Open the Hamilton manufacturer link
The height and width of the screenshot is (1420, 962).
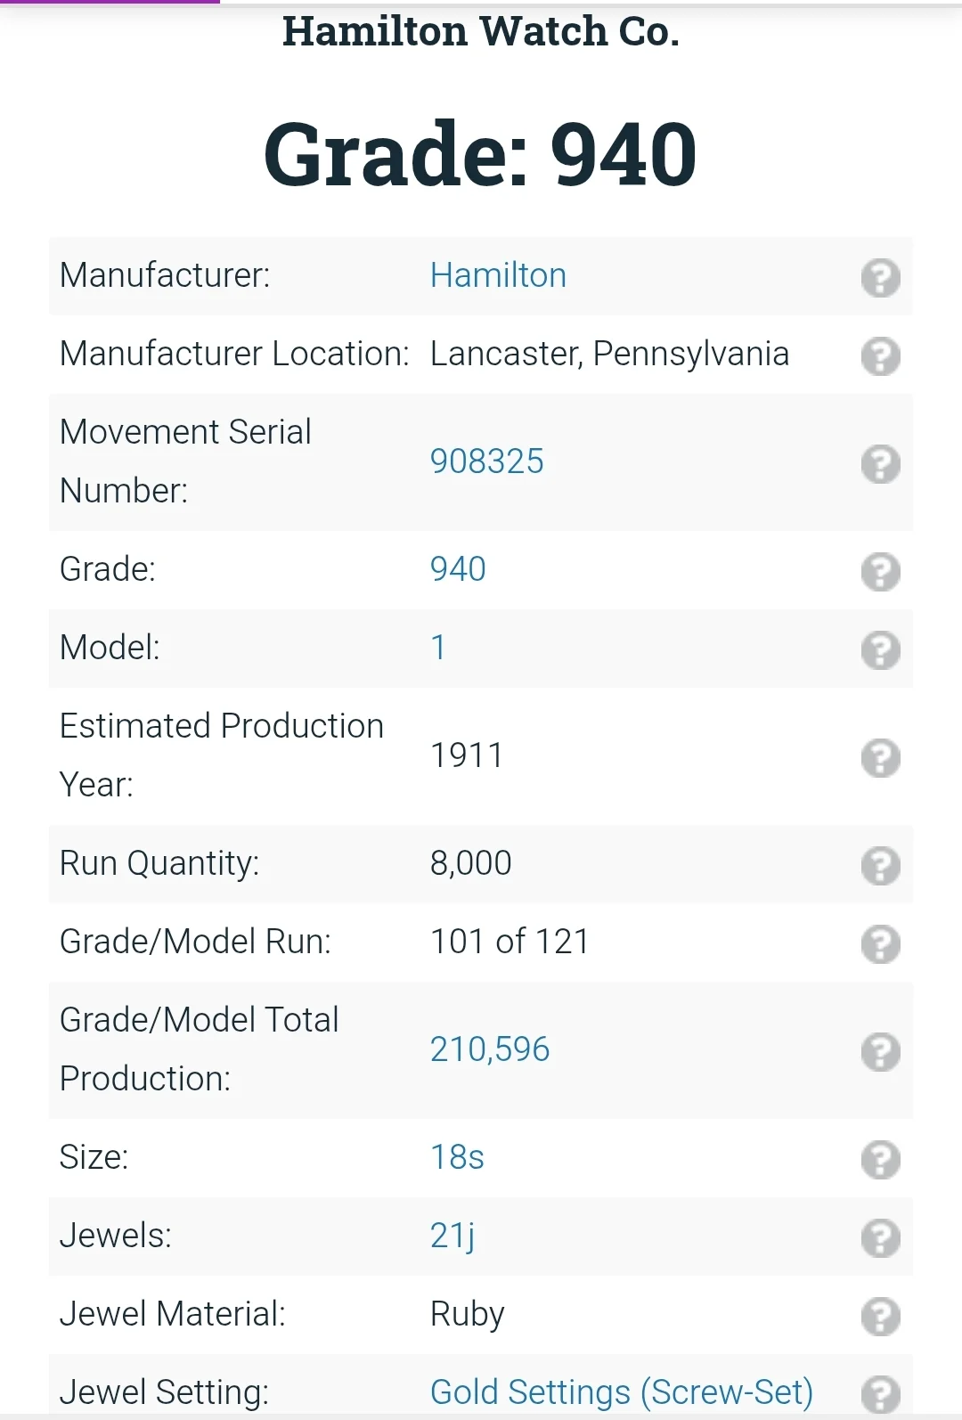498,276
